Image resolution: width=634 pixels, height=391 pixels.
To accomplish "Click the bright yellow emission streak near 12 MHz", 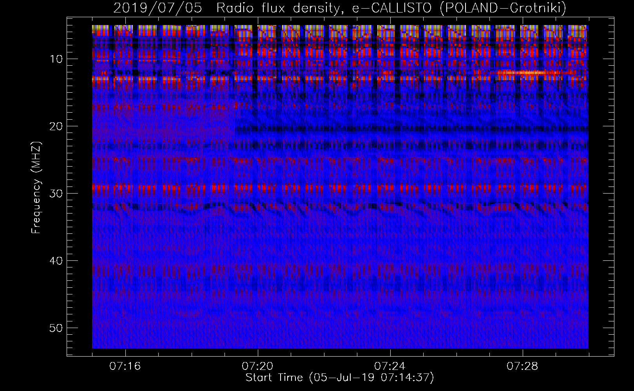I will [x=529, y=72].
